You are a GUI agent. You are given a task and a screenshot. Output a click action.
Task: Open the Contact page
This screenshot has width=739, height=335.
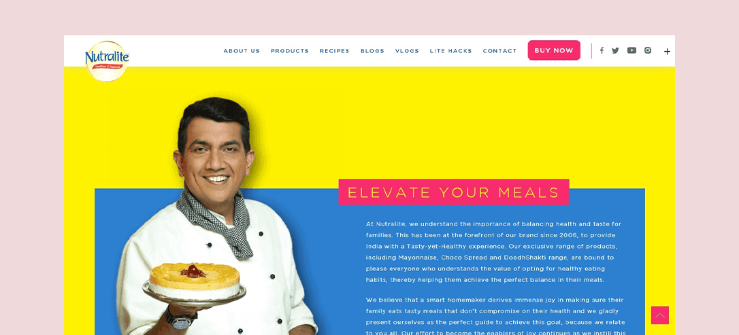pos(499,51)
